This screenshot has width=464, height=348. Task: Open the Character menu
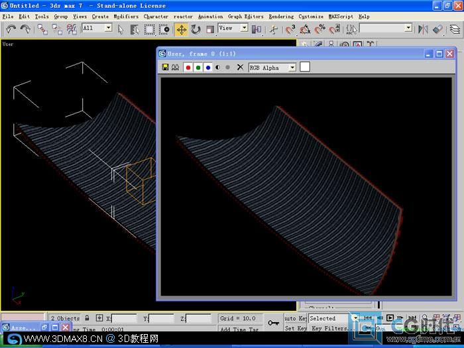[x=156, y=17]
